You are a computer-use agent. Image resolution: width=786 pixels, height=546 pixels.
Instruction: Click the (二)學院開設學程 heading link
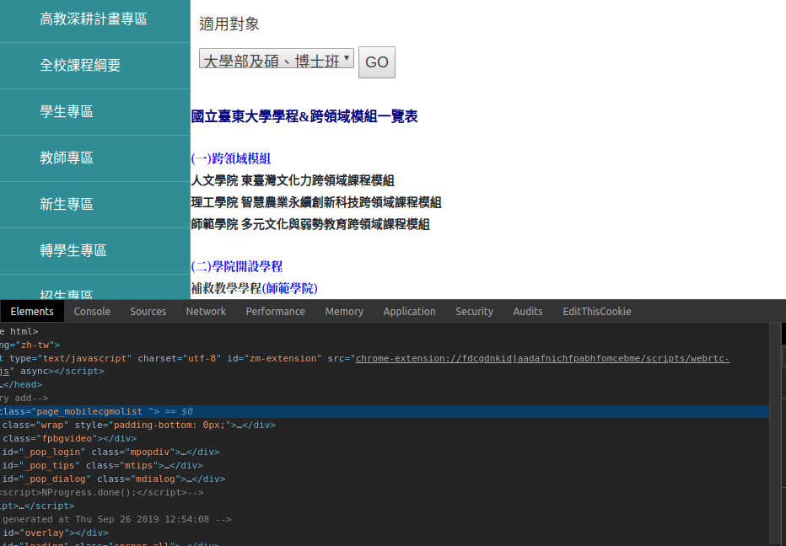(x=237, y=266)
